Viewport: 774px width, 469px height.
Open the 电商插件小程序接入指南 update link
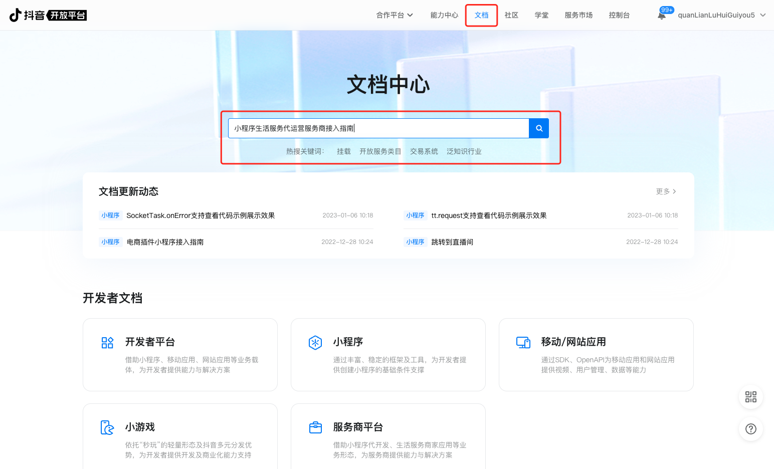[x=165, y=242]
